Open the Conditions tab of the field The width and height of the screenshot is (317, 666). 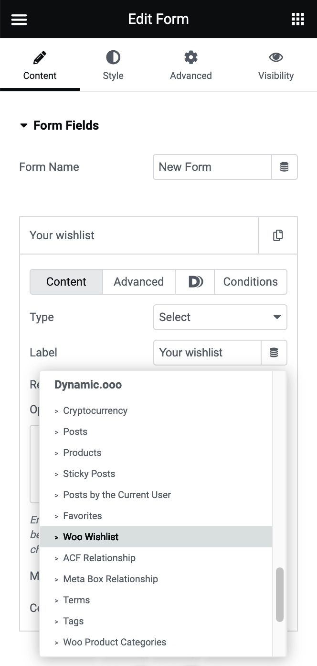pyautogui.click(x=250, y=282)
